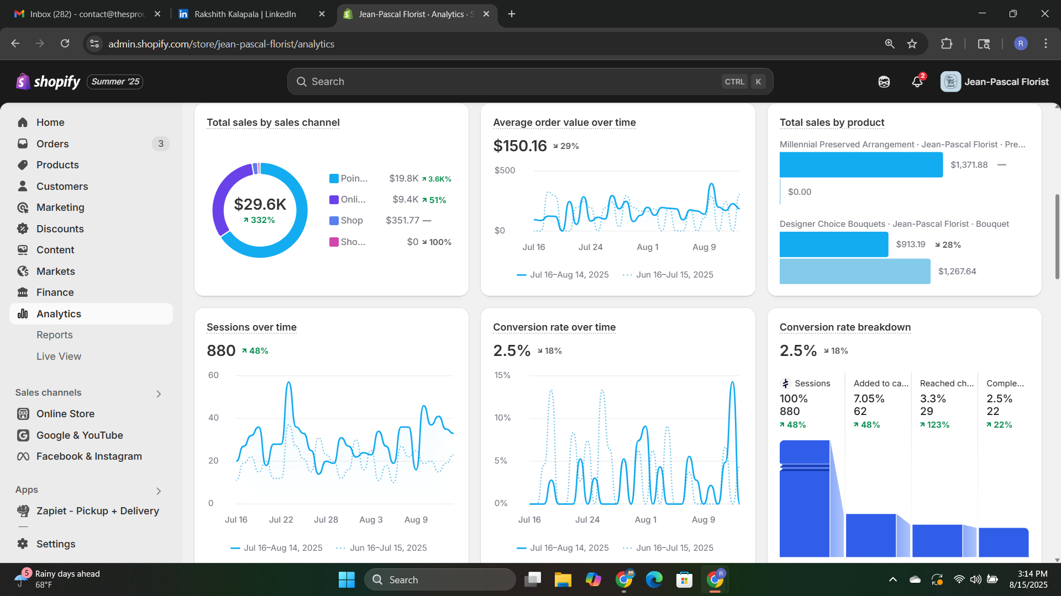Click the Finance bank icon
1061x596 pixels.
coord(23,292)
